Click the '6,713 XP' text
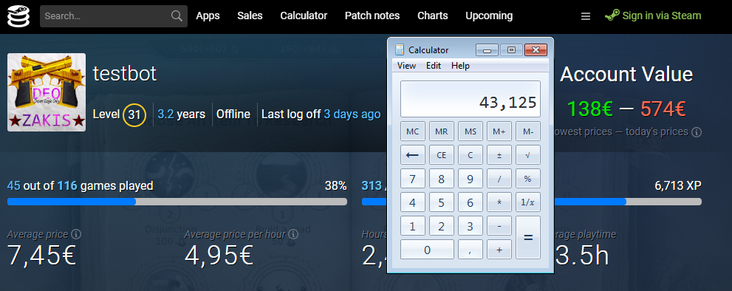This screenshot has width=732, height=291. click(678, 186)
